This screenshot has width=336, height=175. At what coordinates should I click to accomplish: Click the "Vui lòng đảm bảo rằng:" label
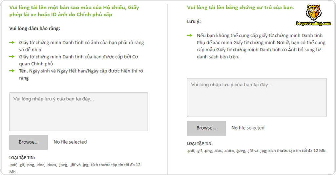[x=34, y=28]
